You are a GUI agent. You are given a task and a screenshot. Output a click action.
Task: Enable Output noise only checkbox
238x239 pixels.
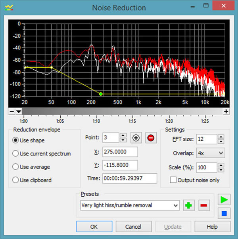[173, 180]
